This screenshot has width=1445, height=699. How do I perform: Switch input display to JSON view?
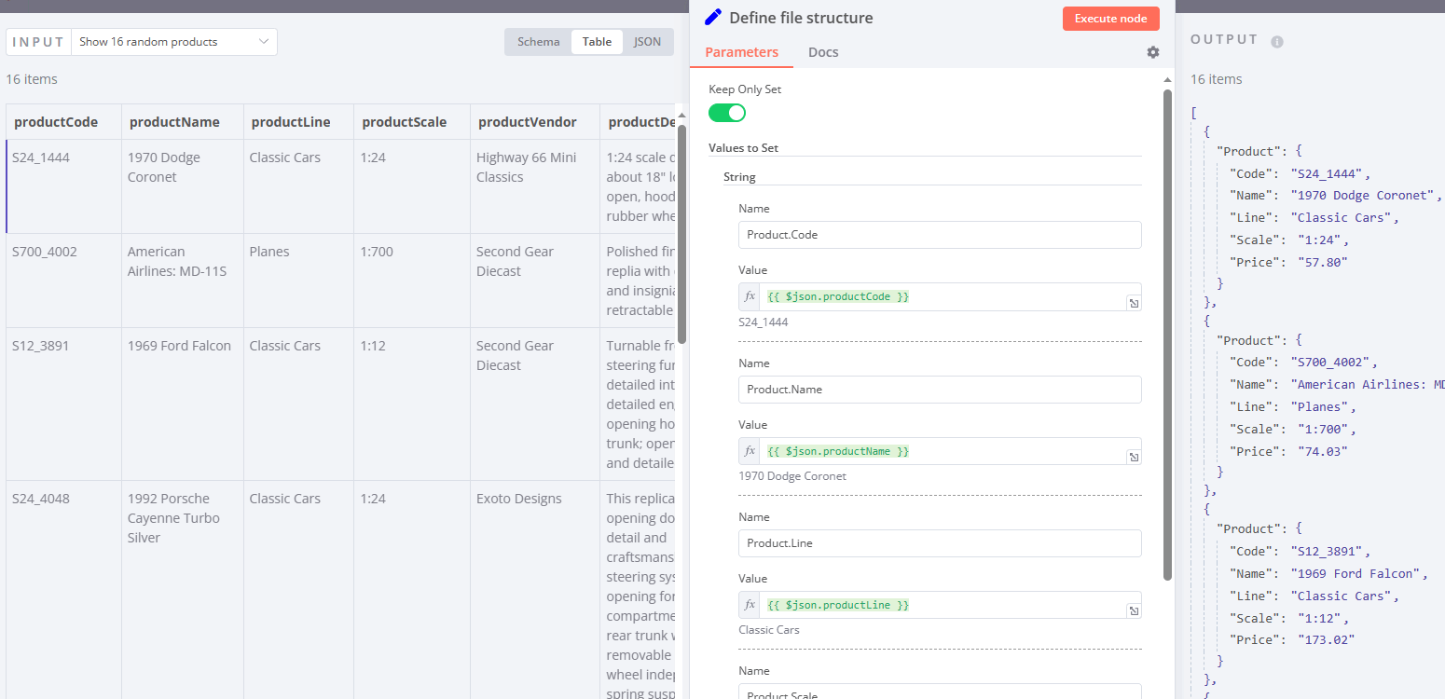click(647, 41)
